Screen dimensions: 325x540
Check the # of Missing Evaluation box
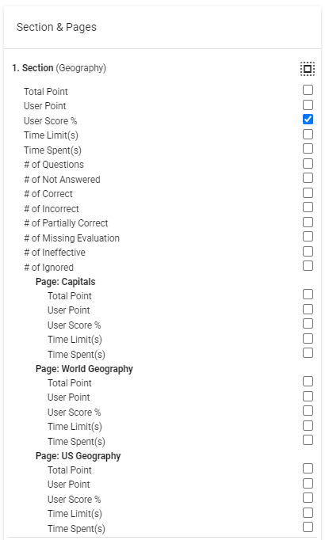pos(308,237)
